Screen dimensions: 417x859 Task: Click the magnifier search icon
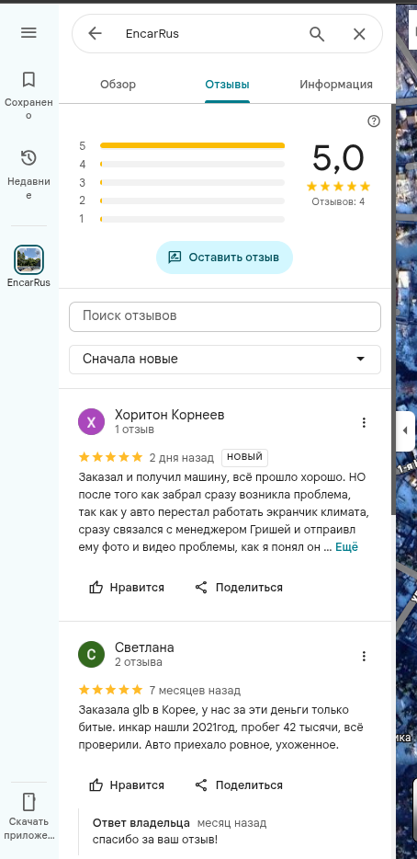tap(317, 34)
